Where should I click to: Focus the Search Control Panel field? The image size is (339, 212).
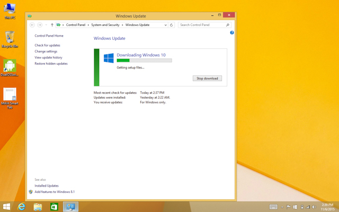(202, 25)
